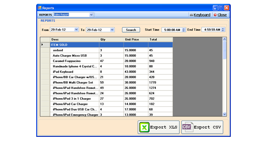Click the scrollbar down arrow in grid

pos(224,114)
